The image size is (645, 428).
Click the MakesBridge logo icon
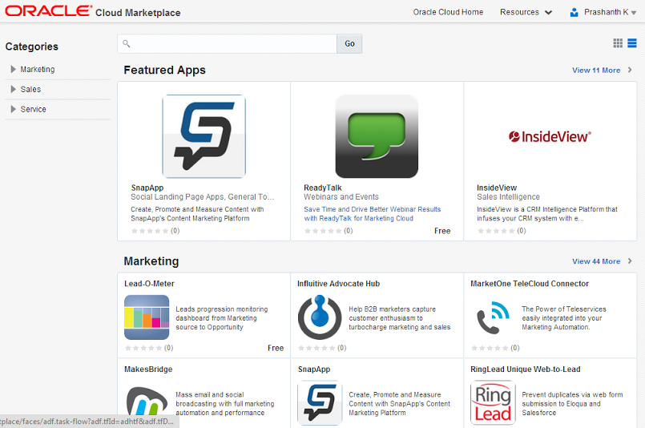[147, 402]
